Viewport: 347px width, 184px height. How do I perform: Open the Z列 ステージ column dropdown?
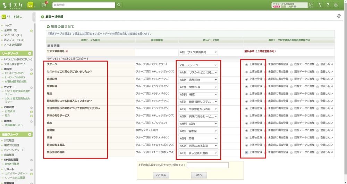coord(198,65)
